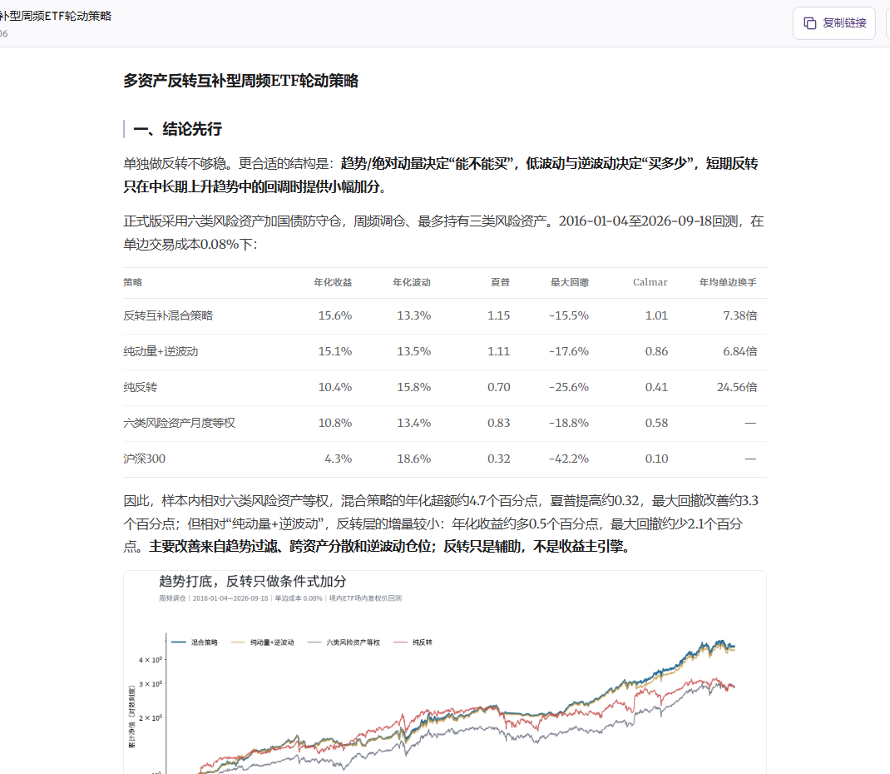Select the row label 六类风险资产月度等权
Viewport: 890px width, 774px height.
coord(179,423)
